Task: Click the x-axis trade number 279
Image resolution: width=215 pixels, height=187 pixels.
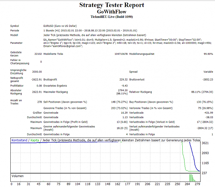Action: click(x=197, y=184)
